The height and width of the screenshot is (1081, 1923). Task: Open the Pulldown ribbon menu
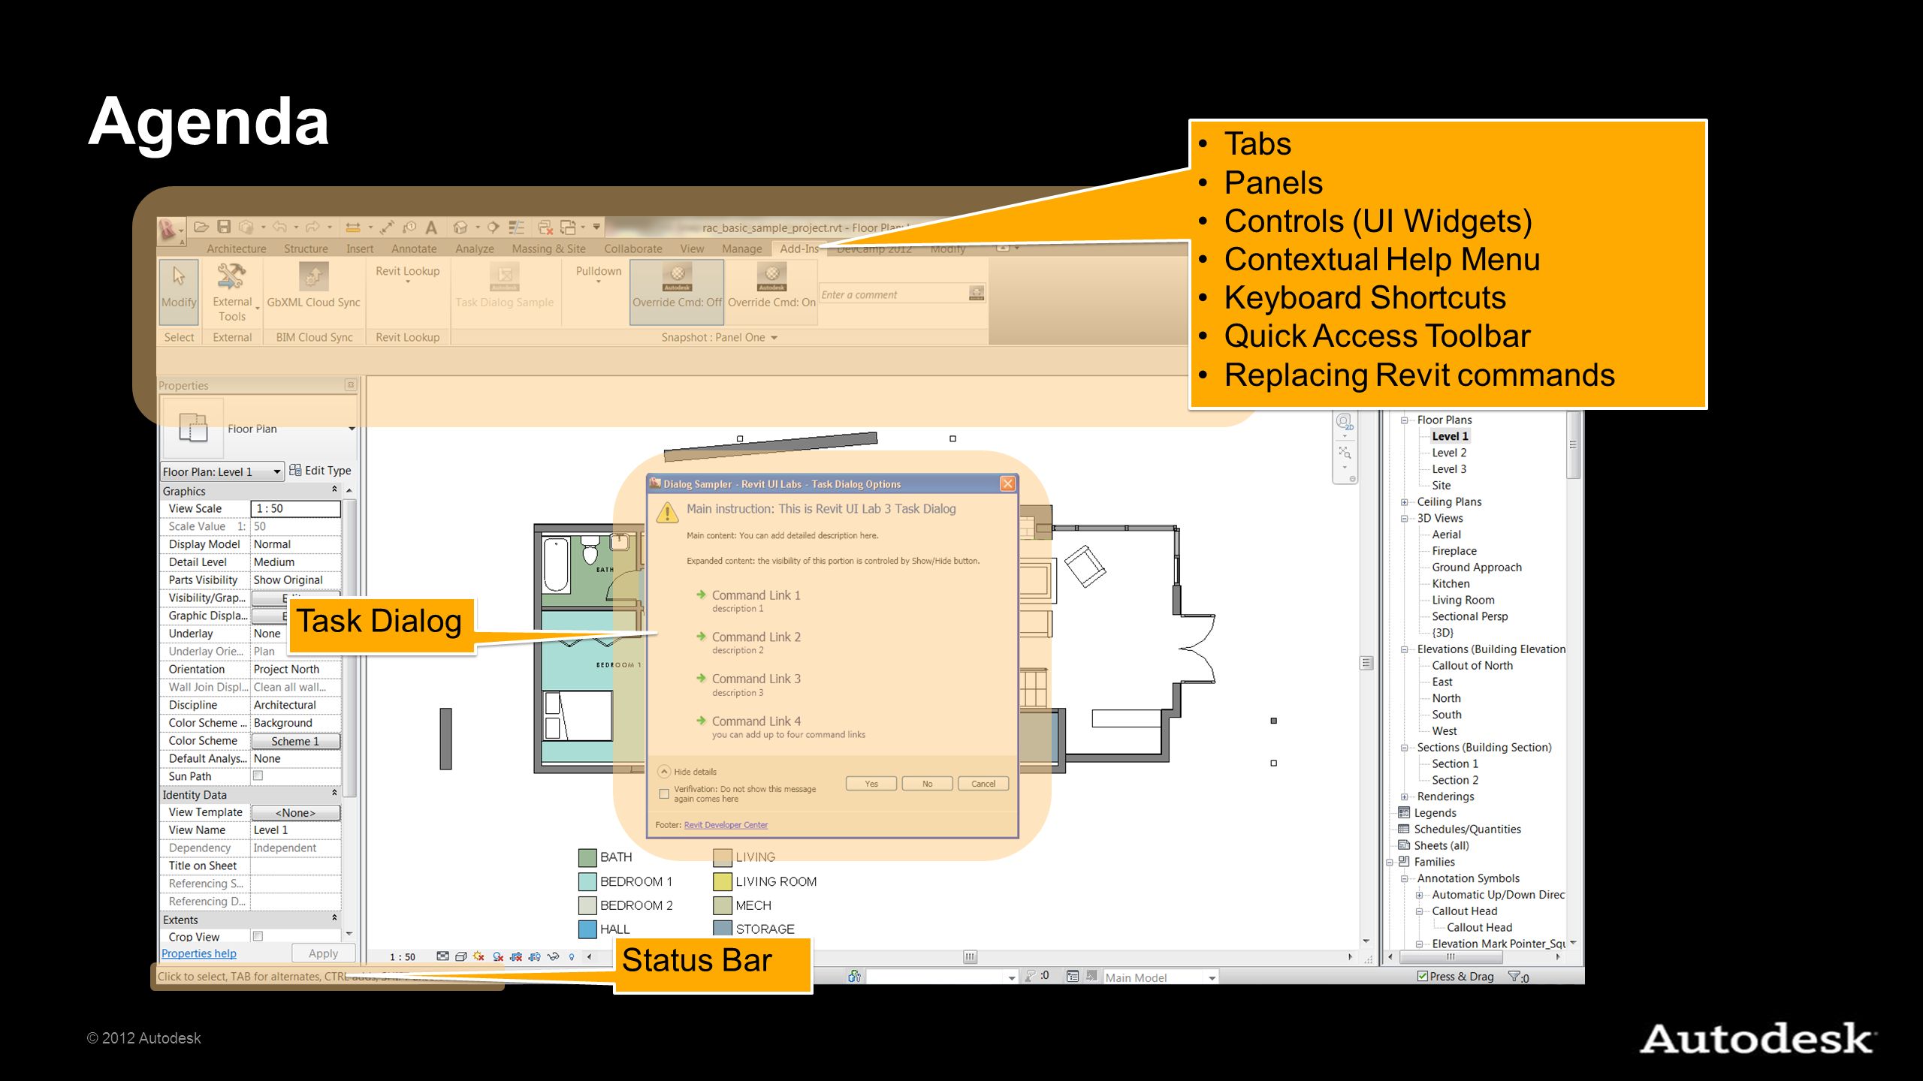coord(599,275)
